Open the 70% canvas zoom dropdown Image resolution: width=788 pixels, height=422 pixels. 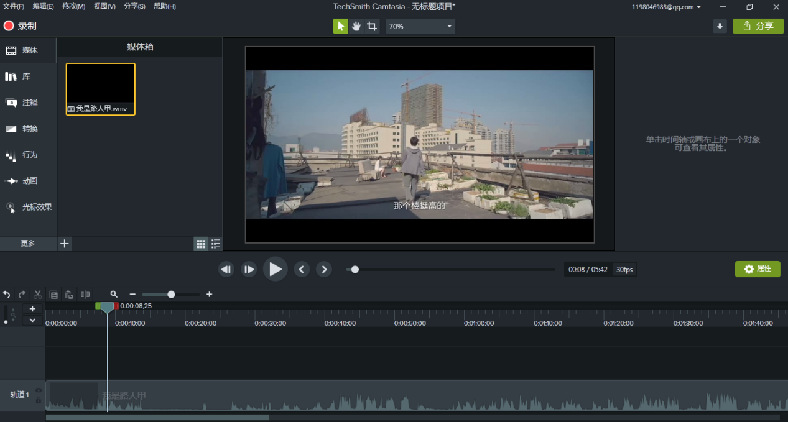pyautogui.click(x=420, y=26)
